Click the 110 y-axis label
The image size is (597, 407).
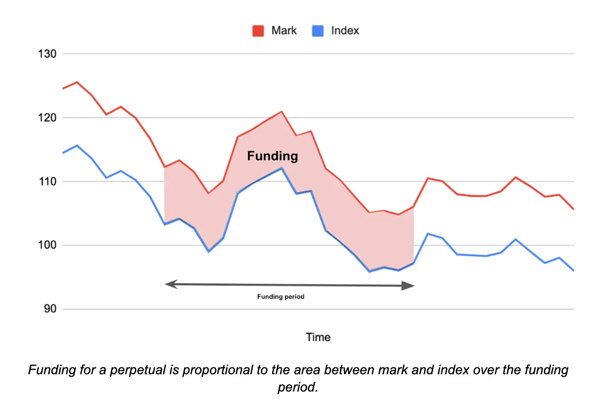point(47,182)
